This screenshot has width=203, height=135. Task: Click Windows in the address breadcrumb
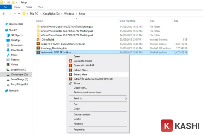click(x=69, y=13)
